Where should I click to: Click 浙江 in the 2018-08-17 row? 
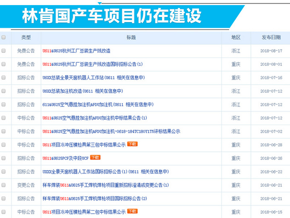point(236,51)
